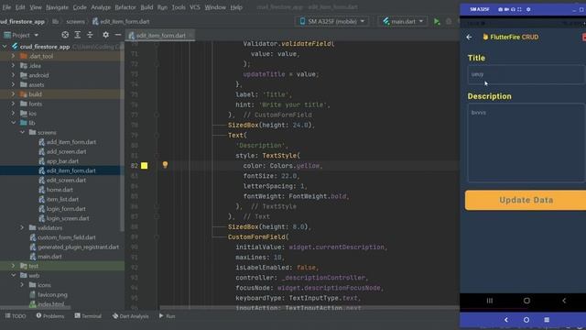Screen dimensions: 586x330
Task: Expand the icons folder under web
Action: tap(22, 285)
